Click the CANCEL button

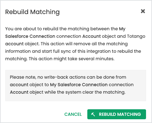click(x=73, y=114)
